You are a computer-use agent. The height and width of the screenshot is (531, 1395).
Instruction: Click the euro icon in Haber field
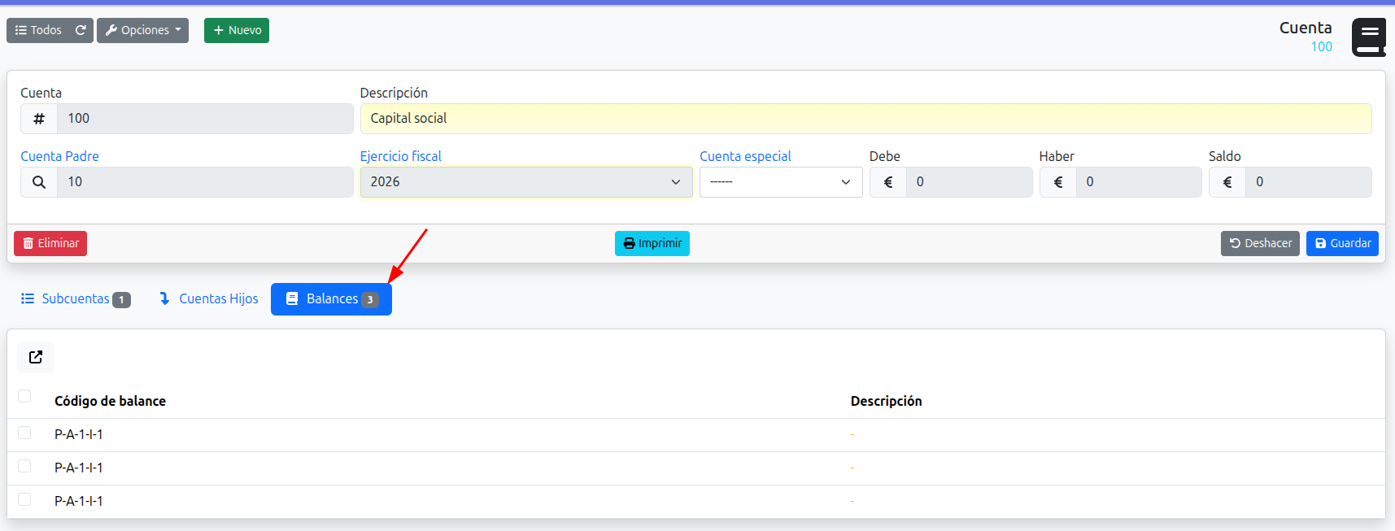[x=1057, y=182]
